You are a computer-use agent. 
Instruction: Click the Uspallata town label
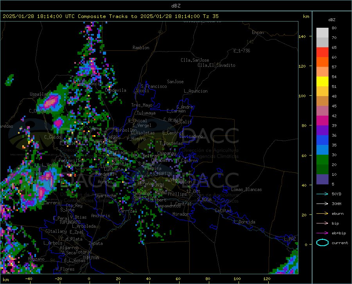[x=40, y=94]
